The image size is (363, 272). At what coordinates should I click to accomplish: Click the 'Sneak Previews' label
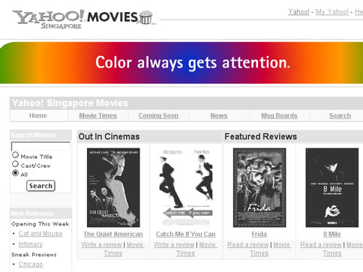pyautogui.click(x=34, y=255)
